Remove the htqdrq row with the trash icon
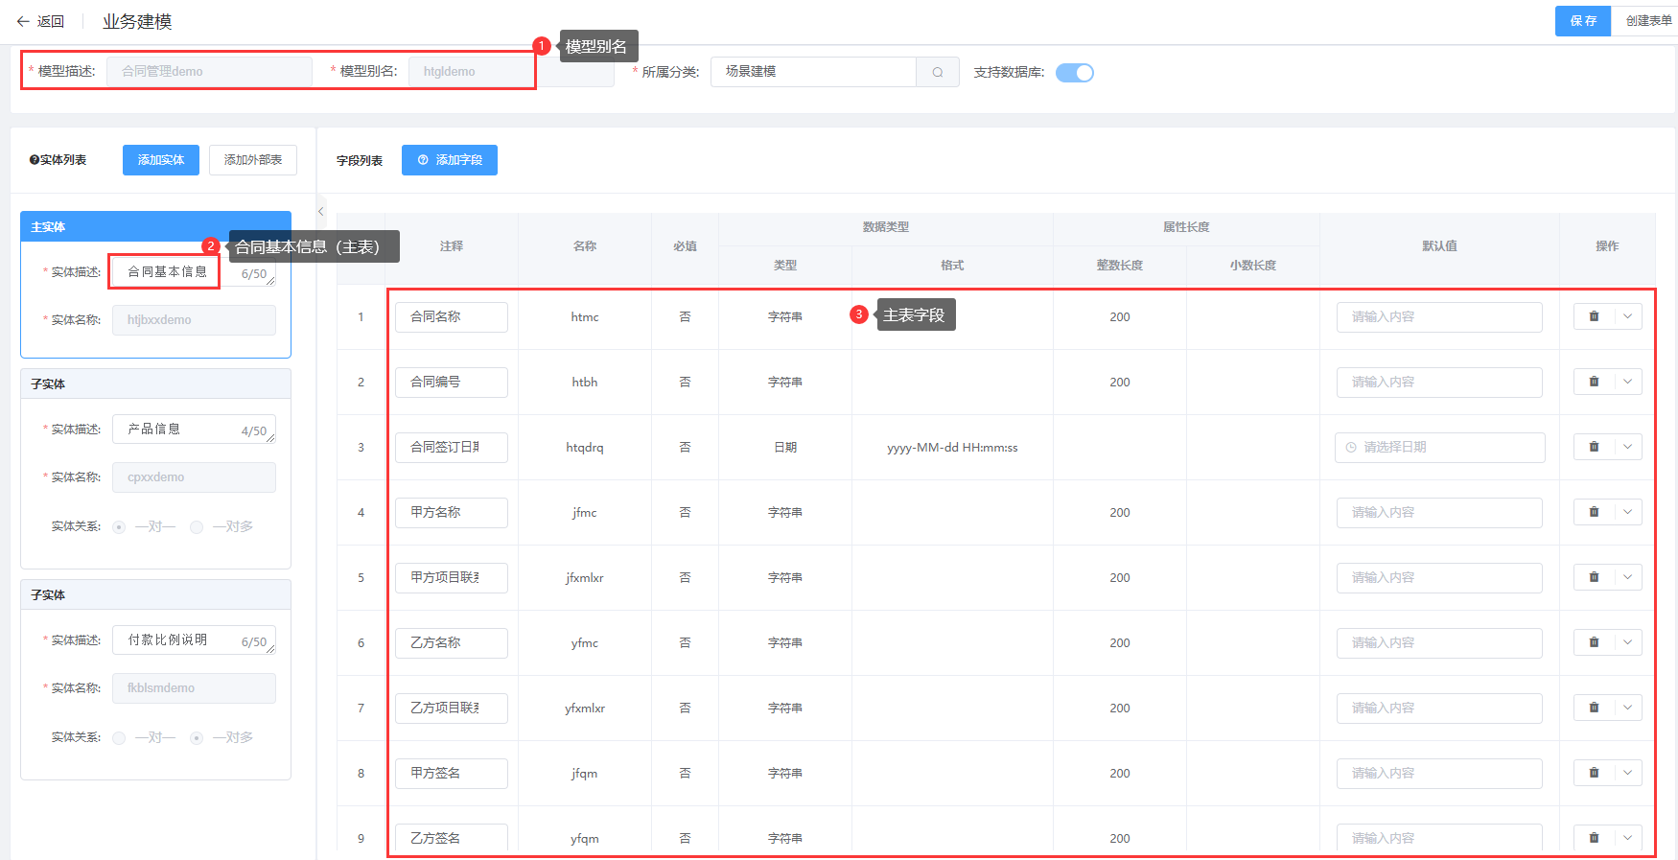This screenshot has height=860, width=1678. click(1594, 447)
